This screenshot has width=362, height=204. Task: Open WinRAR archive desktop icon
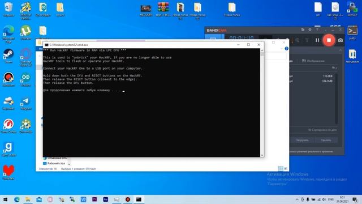(x=163, y=9)
